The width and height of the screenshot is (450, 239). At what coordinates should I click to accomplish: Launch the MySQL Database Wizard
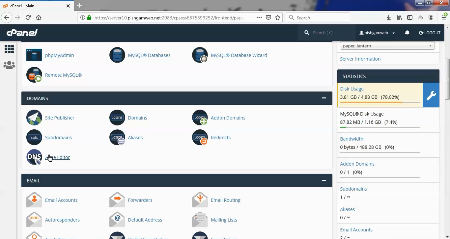click(x=239, y=55)
